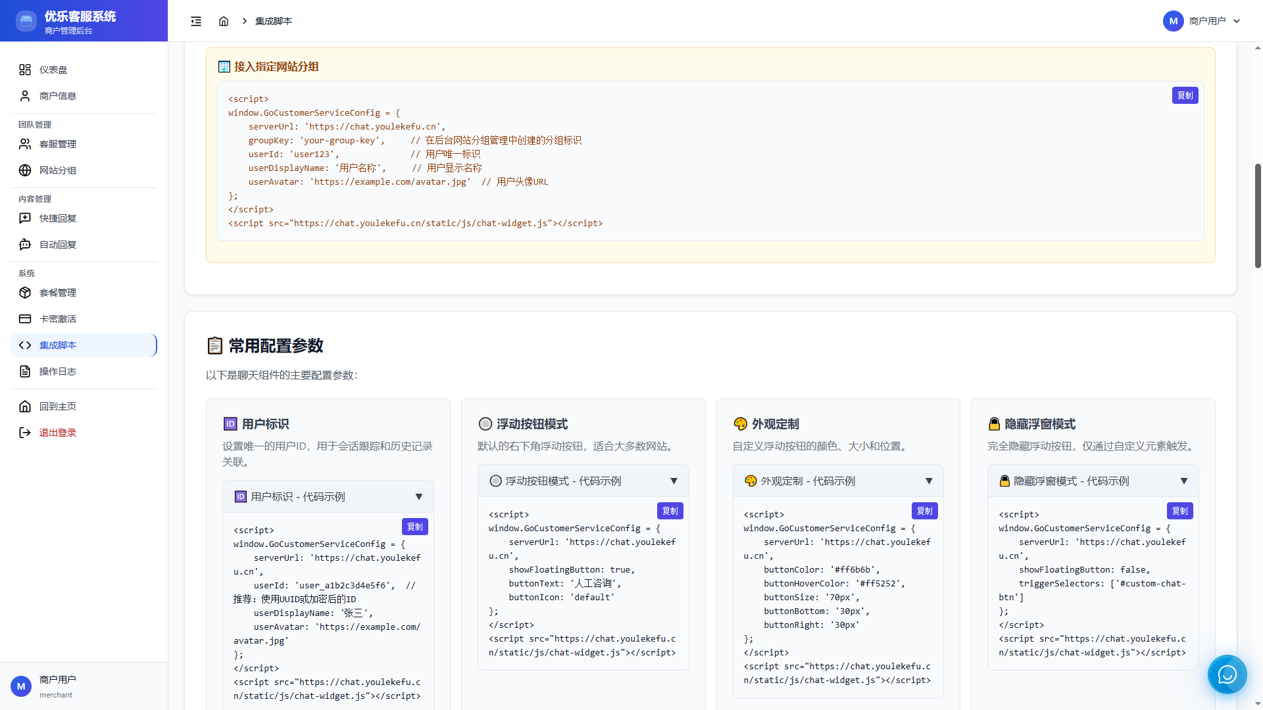Screen dimensions: 1263x710
Task: Collapse the 外观定制 code example
Action: pyautogui.click(x=929, y=481)
